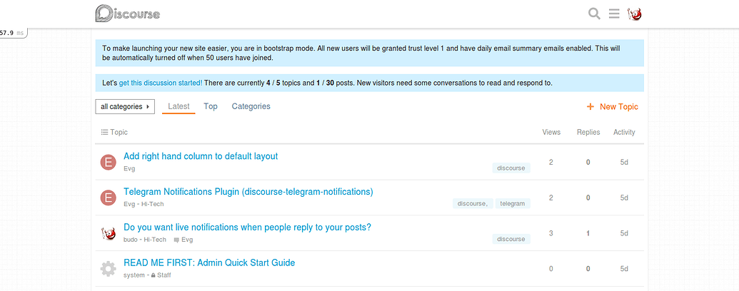Open READ ME FIRST Admin guide
This screenshot has height=291, width=739.
209,262
